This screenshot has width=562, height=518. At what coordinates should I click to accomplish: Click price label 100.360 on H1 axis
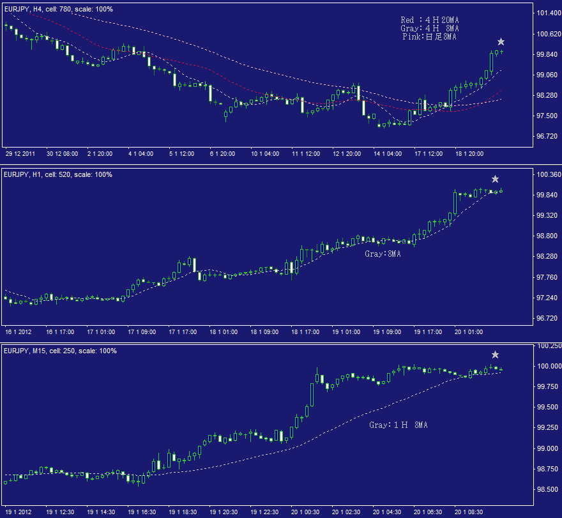tap(549, 174)
